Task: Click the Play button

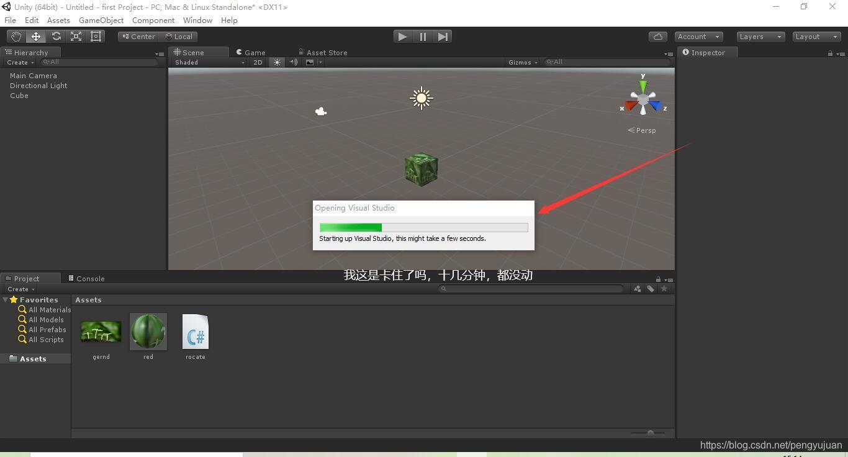Action: (x=402, y=37)
